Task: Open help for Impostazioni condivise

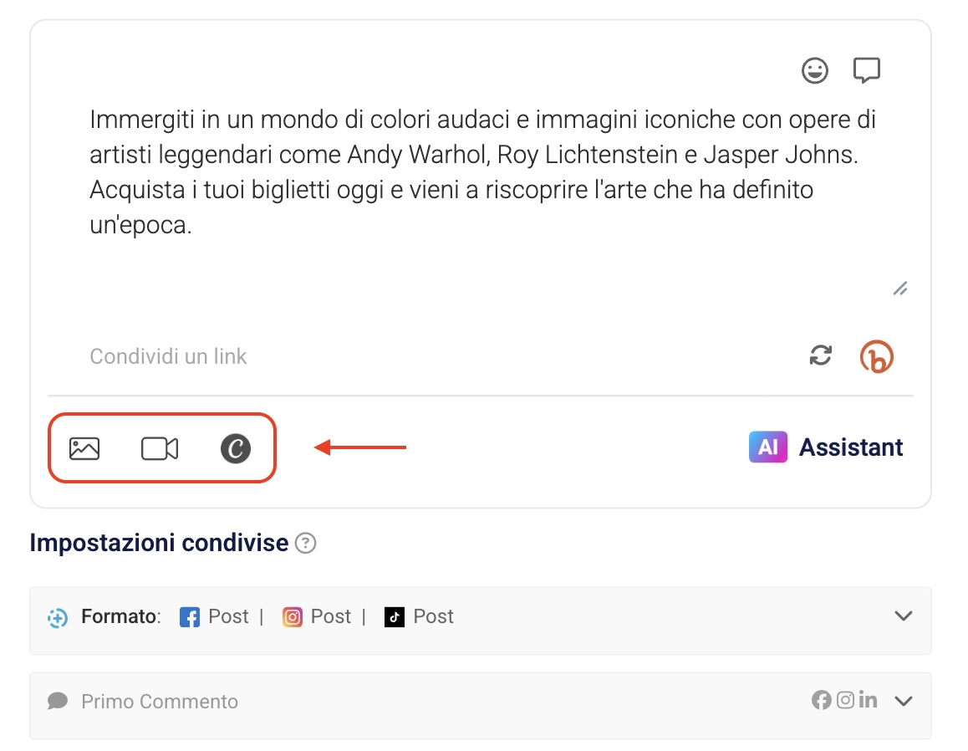Action: [307, 544]
